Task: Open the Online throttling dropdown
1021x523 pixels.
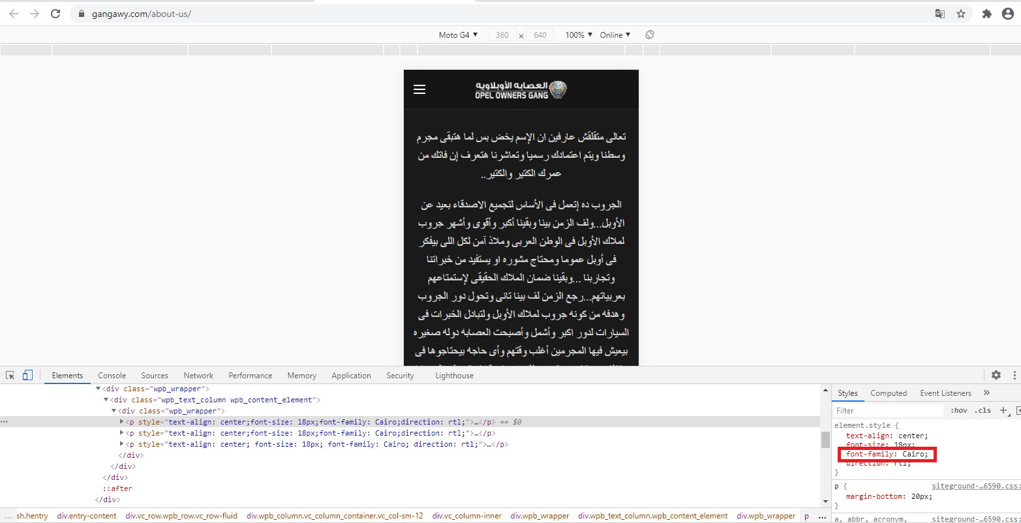Action: pyautogui.click(x=615, y=35)
